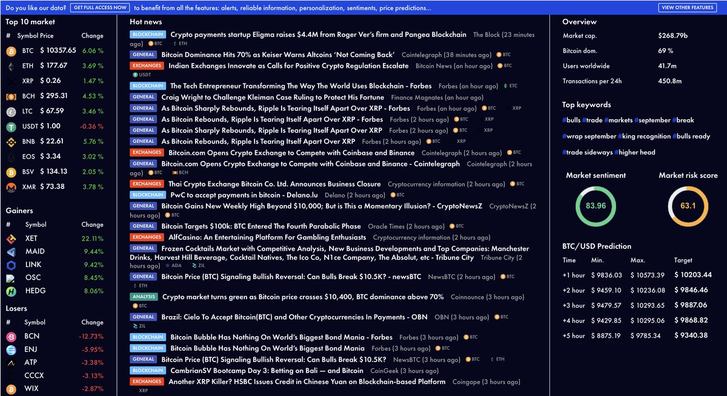Click the BSV coin icon in Top 10 market
Screen dimensions: 727x396
11,172
